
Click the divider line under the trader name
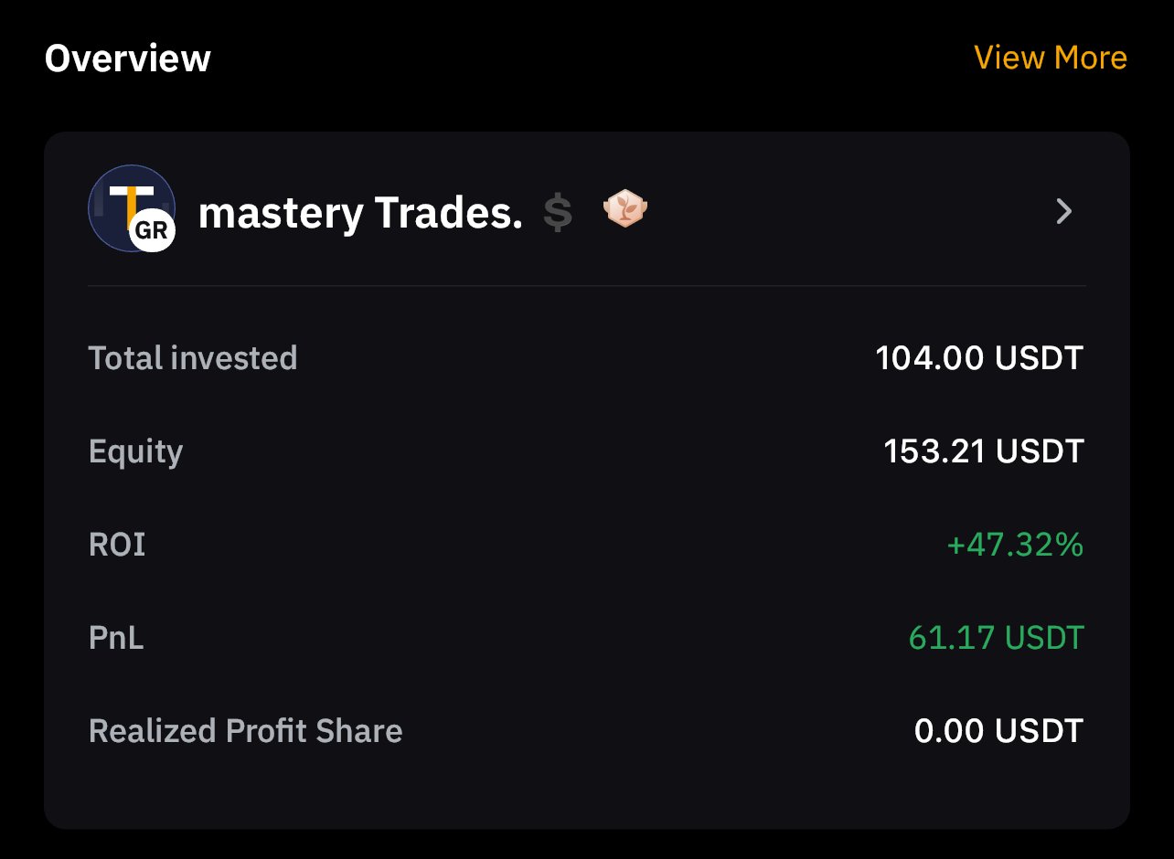click(587, 286)
